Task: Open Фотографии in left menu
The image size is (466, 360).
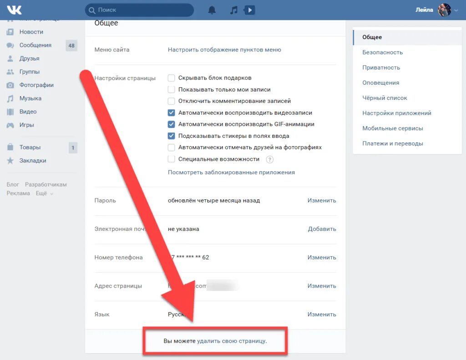Action: [36, 85]
